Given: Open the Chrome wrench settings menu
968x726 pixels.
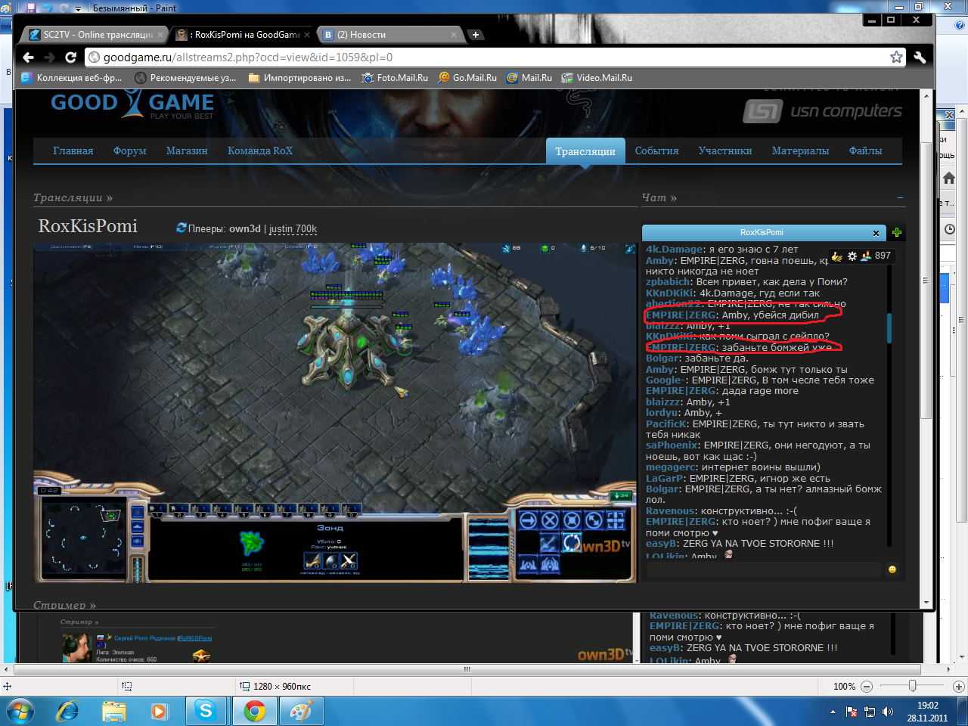Looking at the screenshot, I should (x=920, y=57).
